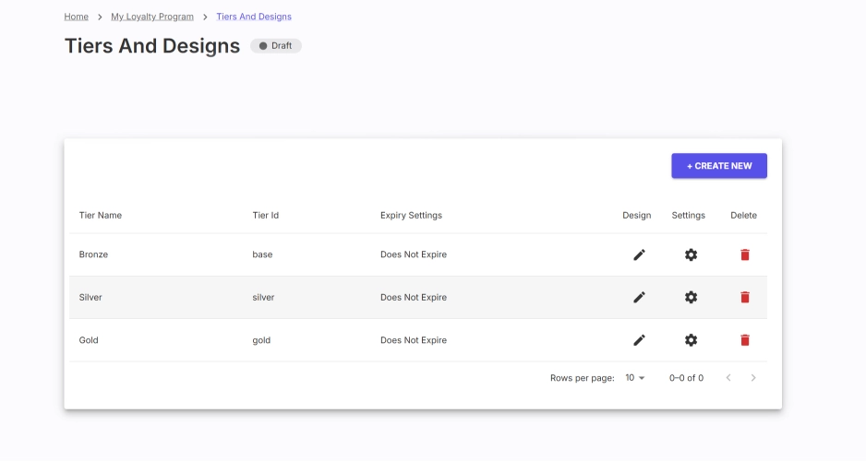Image resolution: width=866 pixels, height=461 pixels.
Task: Open the My Loyalty Program breadcrumb
Action: (x=152, y=17)
